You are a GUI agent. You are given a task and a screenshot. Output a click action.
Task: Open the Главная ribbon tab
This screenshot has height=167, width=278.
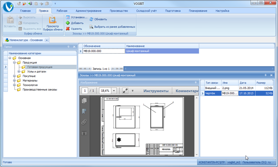tap(25, 11)
